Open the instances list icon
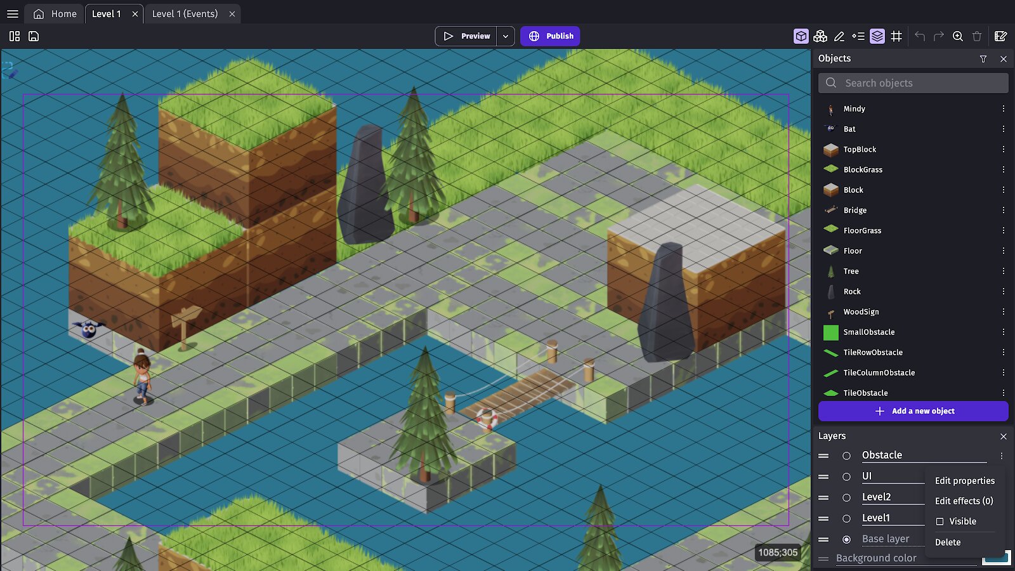Viewport: 1015px width, 571px height. click(x=858, y=36)
